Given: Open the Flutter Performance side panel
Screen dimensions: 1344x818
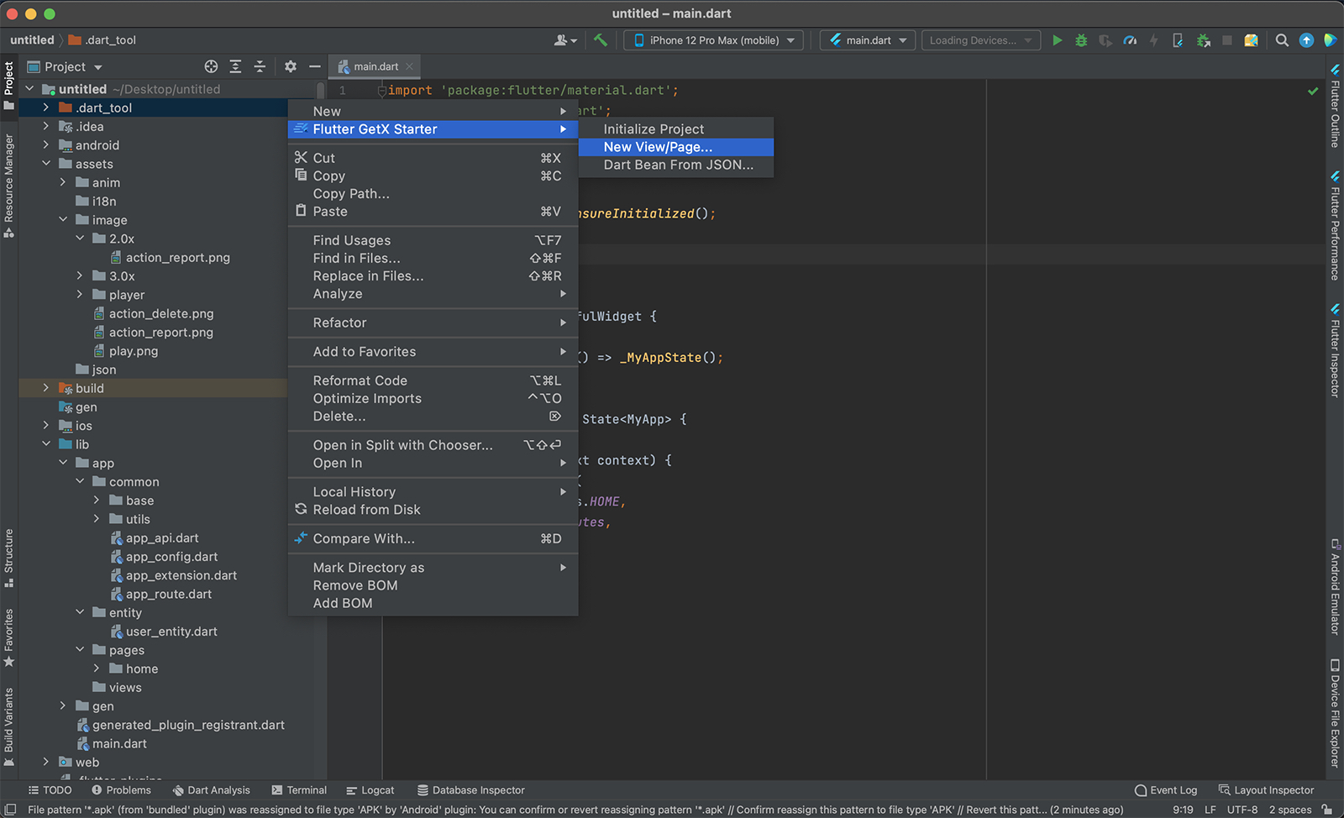Looking at the screenshot, I should tap(1335, 225).
